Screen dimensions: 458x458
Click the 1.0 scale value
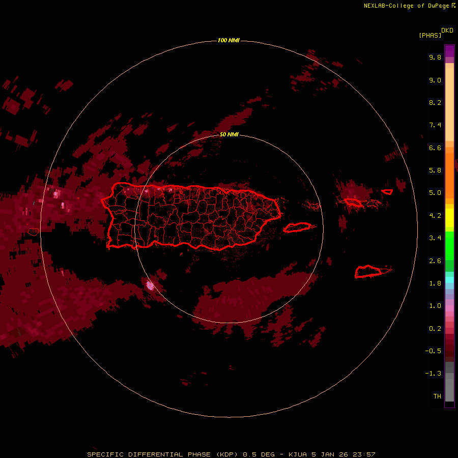point(435,306)
